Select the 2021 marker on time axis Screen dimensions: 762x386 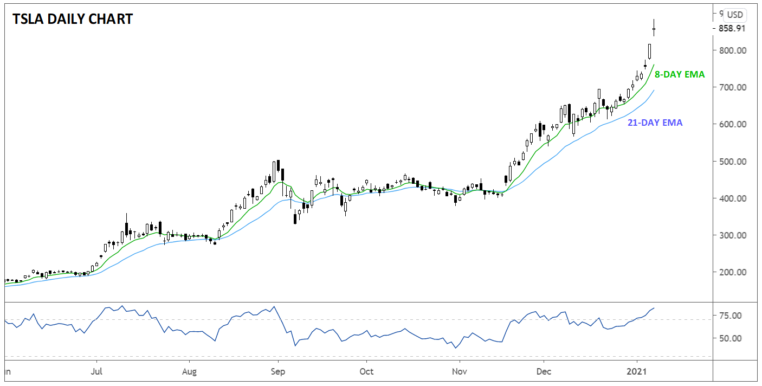637,372
